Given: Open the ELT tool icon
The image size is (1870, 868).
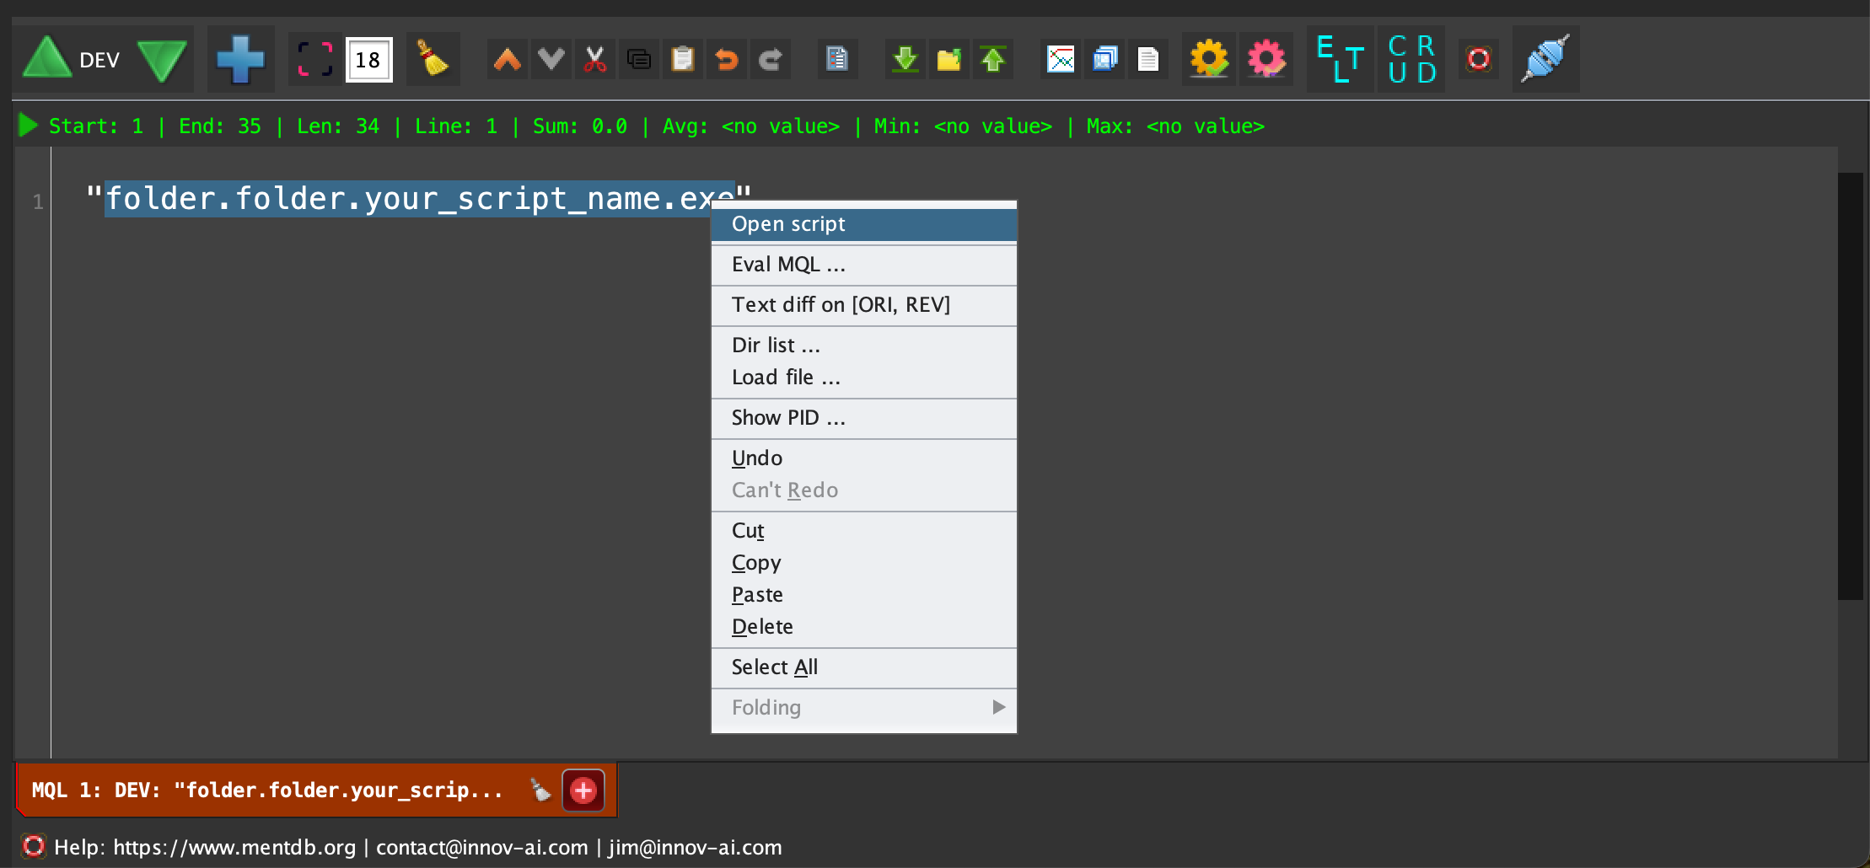Looking at the screenshot, I should (x=1340, y=59).
